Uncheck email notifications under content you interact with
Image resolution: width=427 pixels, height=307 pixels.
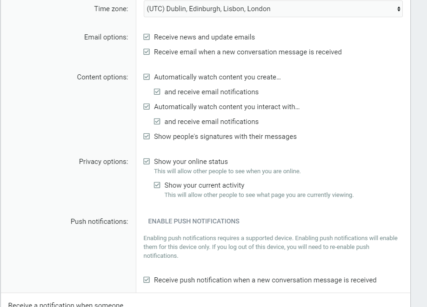point(157,121)
